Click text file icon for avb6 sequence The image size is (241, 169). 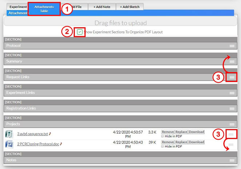(9, 134)
